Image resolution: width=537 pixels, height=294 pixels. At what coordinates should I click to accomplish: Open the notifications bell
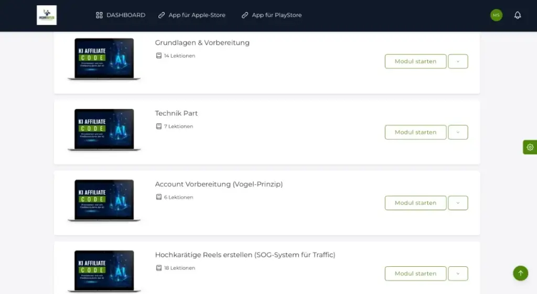pos(518,15)
